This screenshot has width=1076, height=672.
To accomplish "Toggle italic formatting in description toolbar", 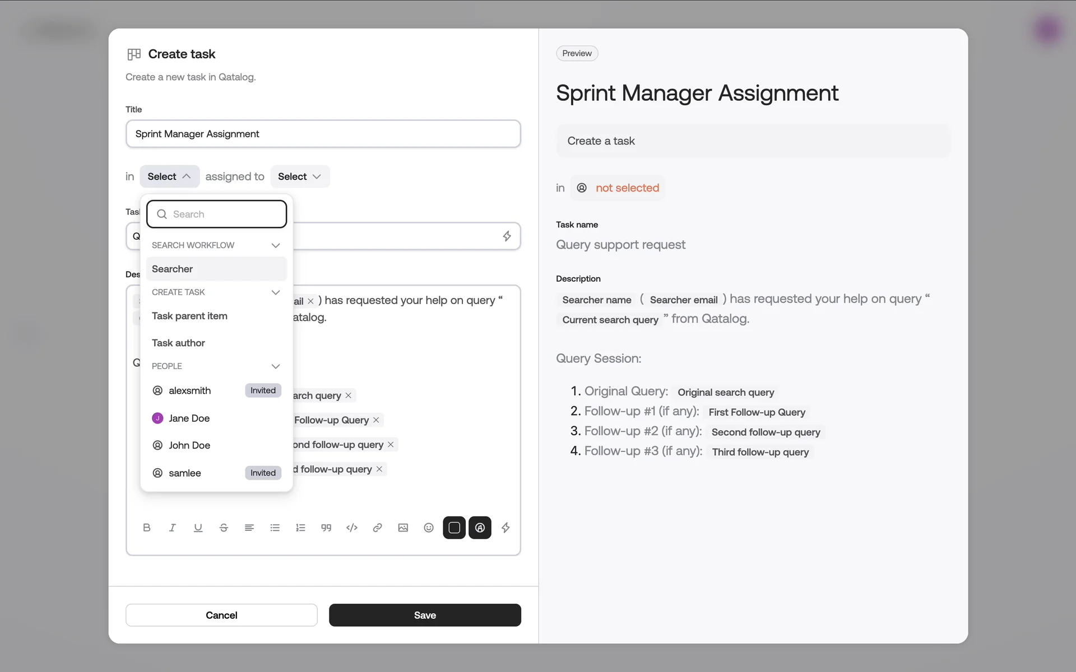I will coord(172,528).
